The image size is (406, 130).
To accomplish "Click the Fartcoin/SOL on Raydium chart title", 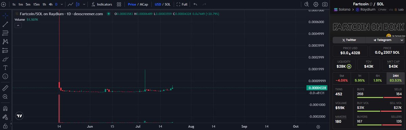I will [x=61, y=14].
